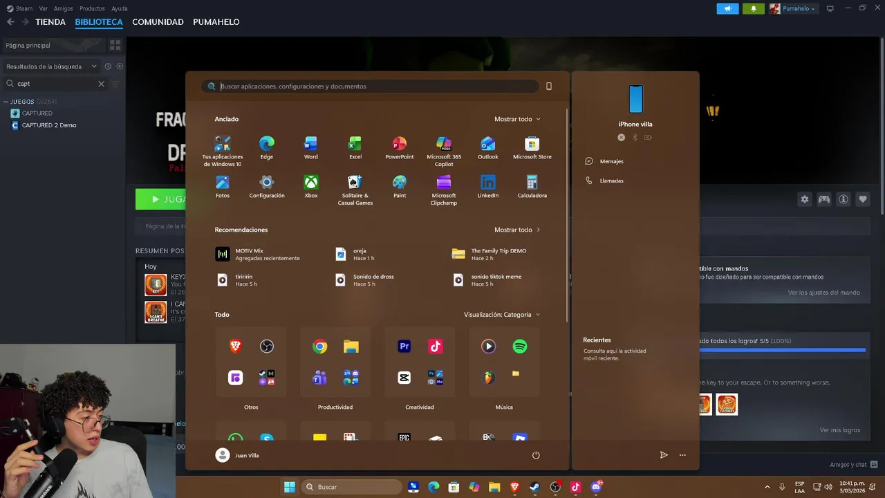Open more options in phone panel
Screen dimensions: 885x498
point(682,455)
